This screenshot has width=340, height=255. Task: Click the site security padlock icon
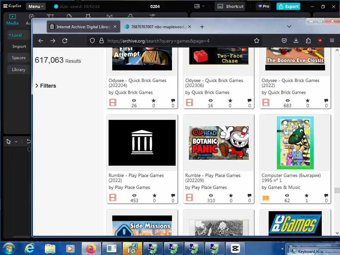(102, 41)
